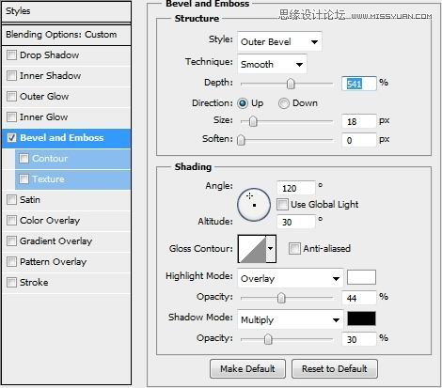442x388 pixels.
Task: Tick the Color Overlay checkbox
Action: (11, 221)
